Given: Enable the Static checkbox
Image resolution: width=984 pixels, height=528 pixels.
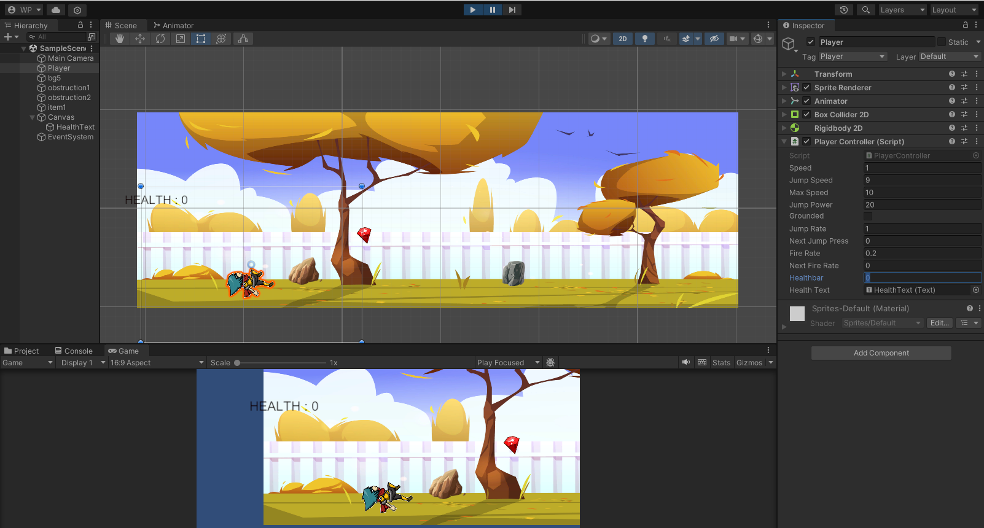Looking at the screenshot, I should [941, 42].
